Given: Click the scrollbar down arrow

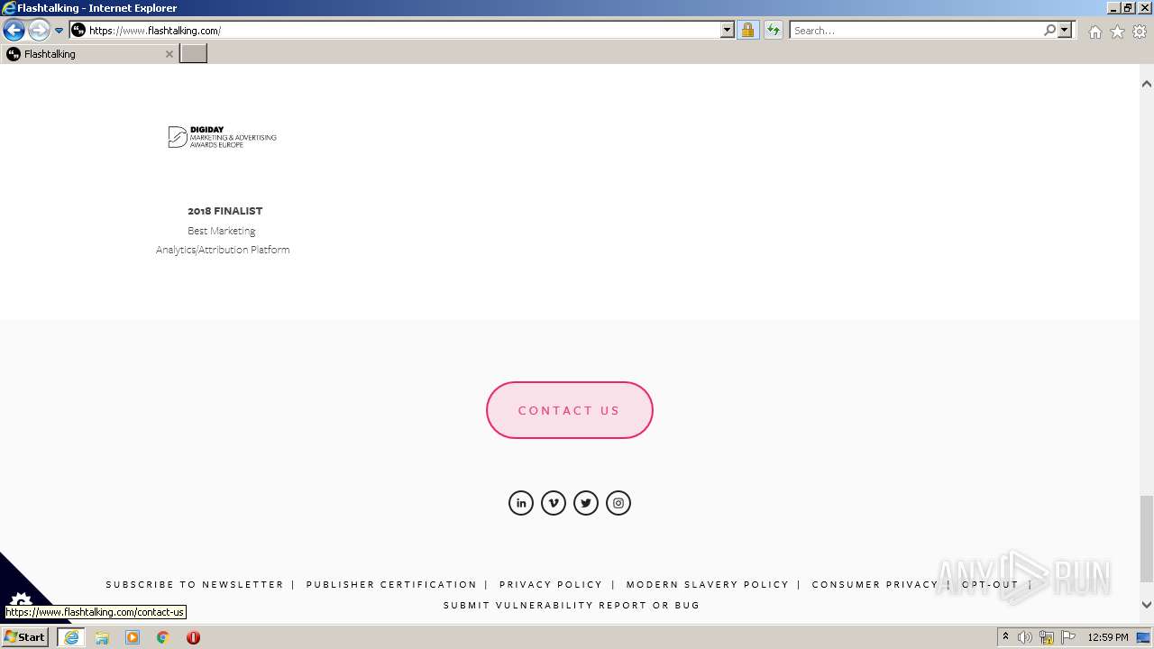Looking at the screenshot, I should pyautogui.click(x=1147, y=605).
